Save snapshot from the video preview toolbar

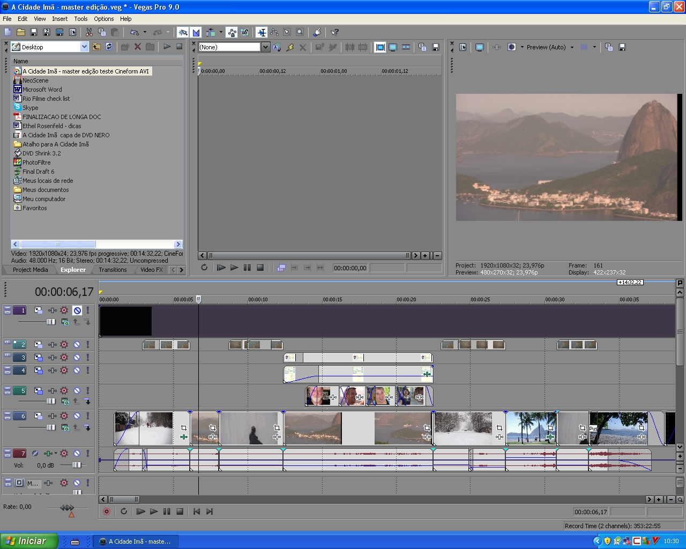[x=622, y=47]
